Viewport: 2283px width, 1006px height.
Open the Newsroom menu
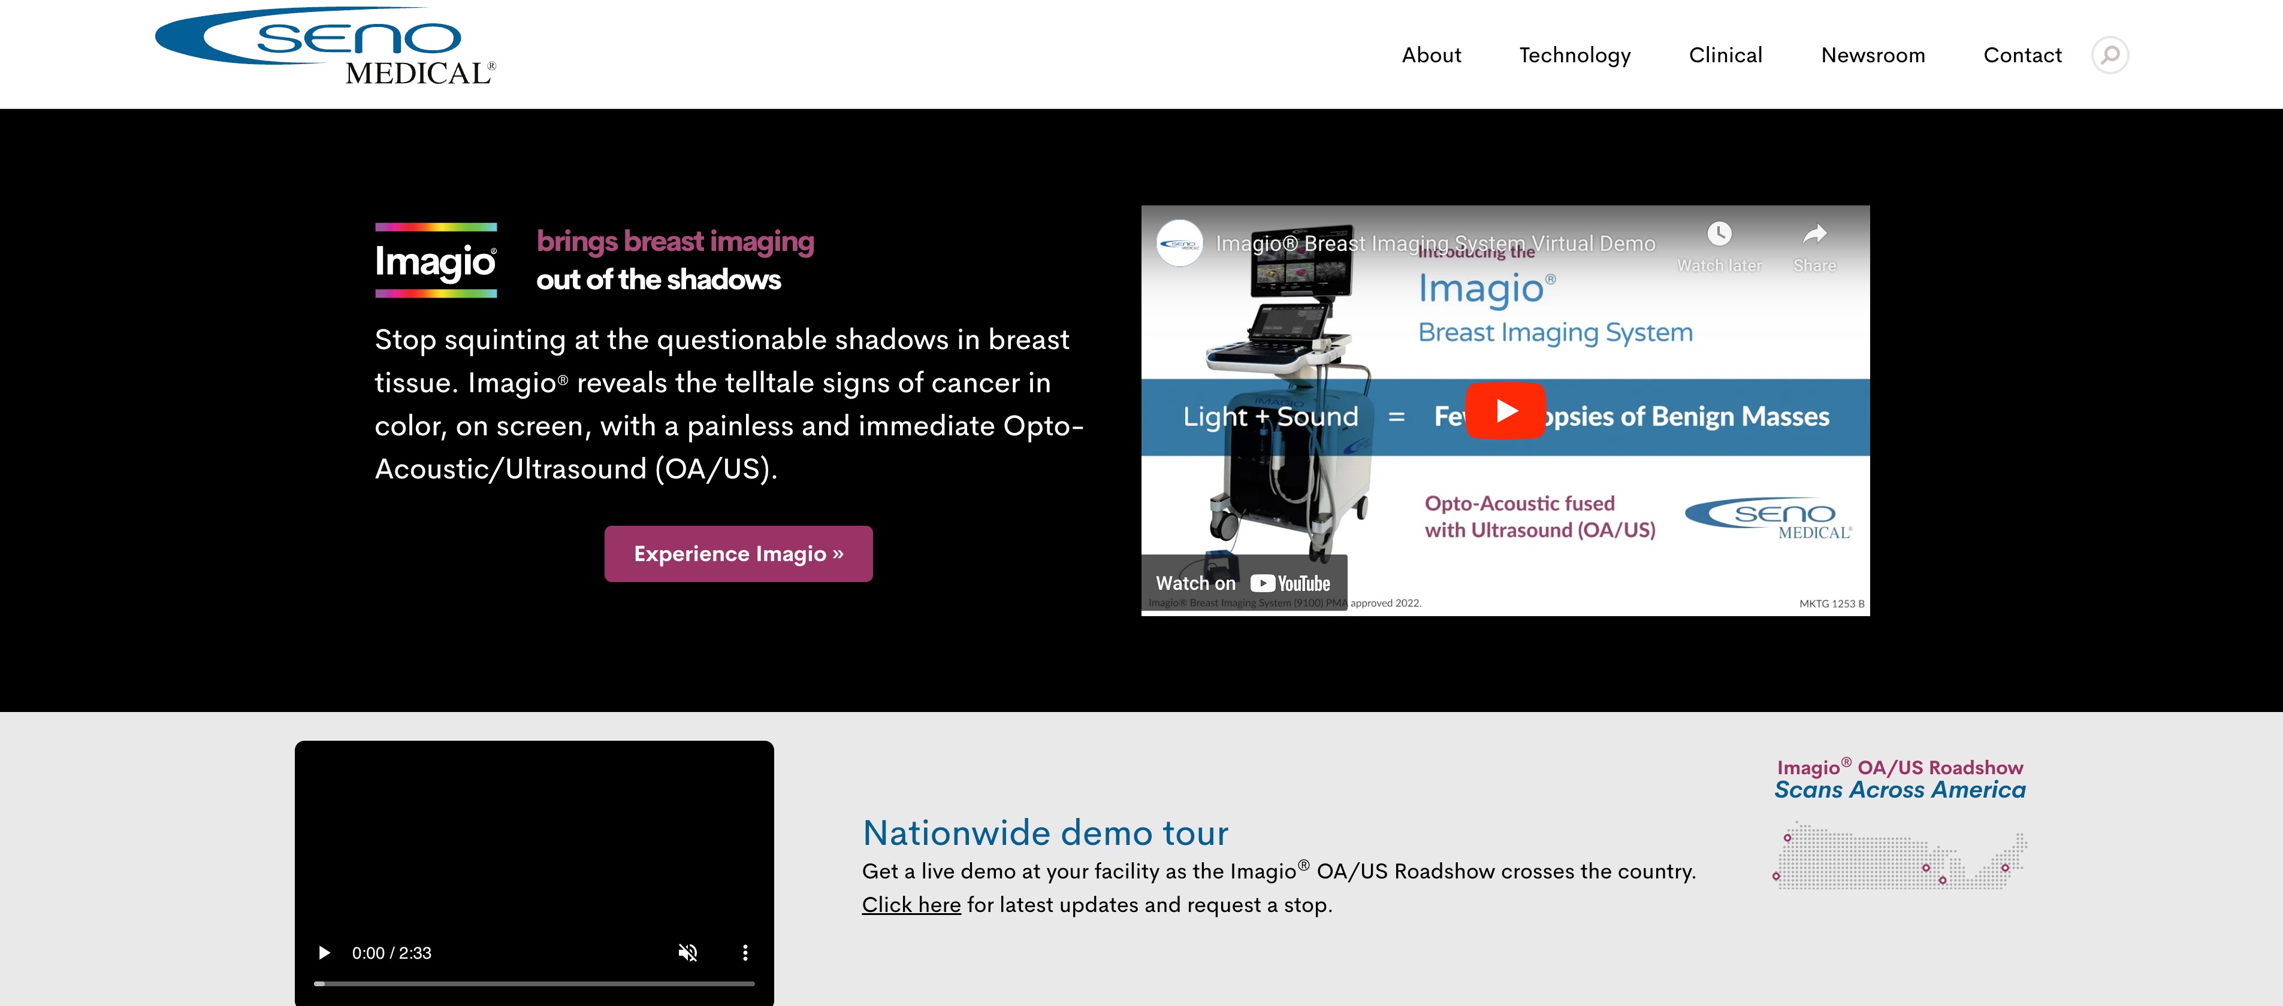(x=1873, y=55)
